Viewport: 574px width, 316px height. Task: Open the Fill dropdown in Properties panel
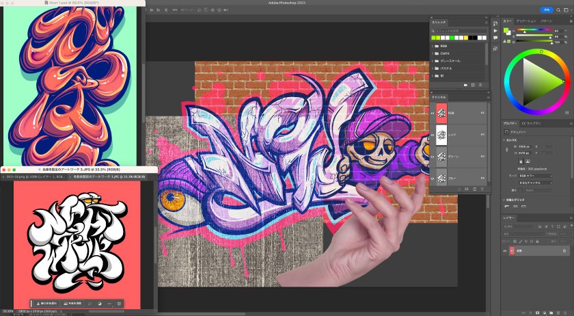click(x=535, y=190)
